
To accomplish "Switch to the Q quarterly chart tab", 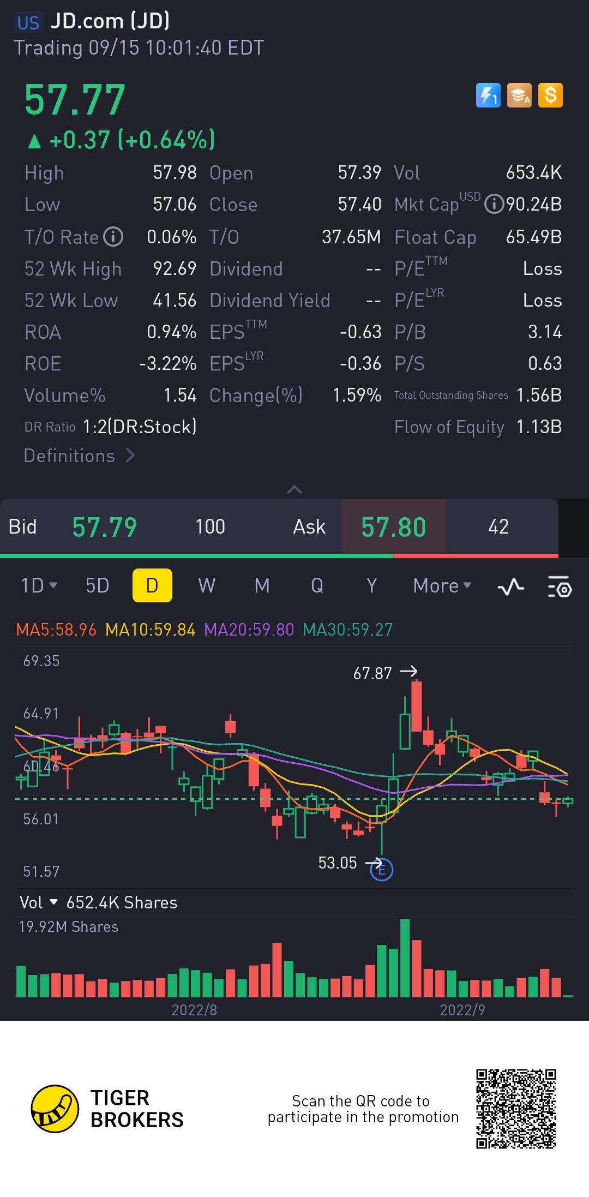I will [317, 585].
